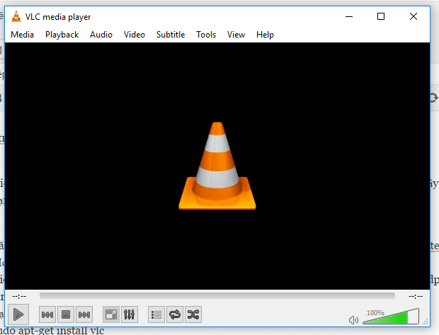Toggle the playlist view
Screen dimensions: 439x335
[x=156, y=314]
